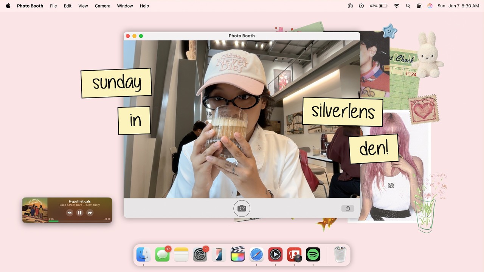Open the Window menu
Image resolution: width=484 pixels, height=272 pixels.
(x=125, y=6)
